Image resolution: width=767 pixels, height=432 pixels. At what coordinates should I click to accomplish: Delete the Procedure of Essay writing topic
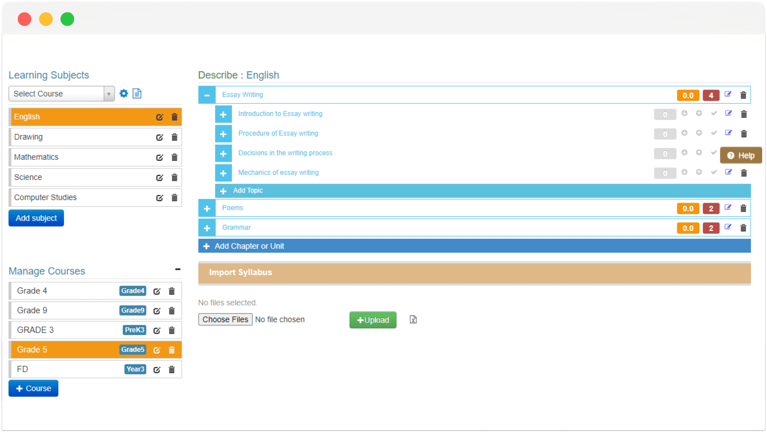(744, 134)
